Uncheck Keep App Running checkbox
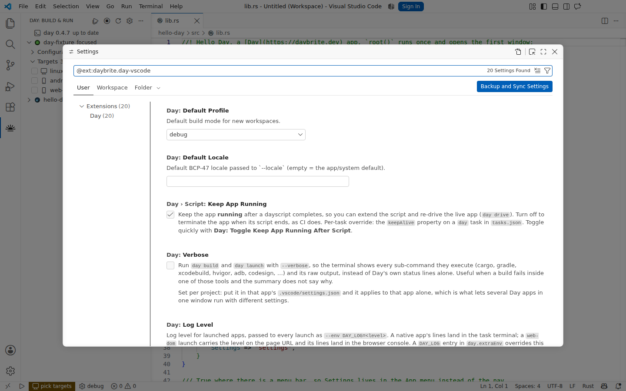The image size is (626, 391). click(x=170, y=215)
